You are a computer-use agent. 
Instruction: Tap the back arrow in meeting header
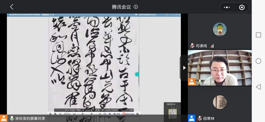point(12,7)
